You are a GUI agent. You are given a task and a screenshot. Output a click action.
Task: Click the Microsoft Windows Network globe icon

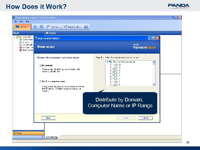[110, 62]
